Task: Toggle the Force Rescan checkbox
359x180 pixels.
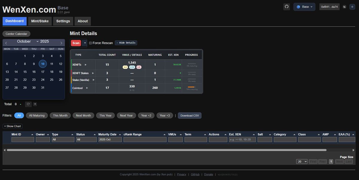Action: 90,43
